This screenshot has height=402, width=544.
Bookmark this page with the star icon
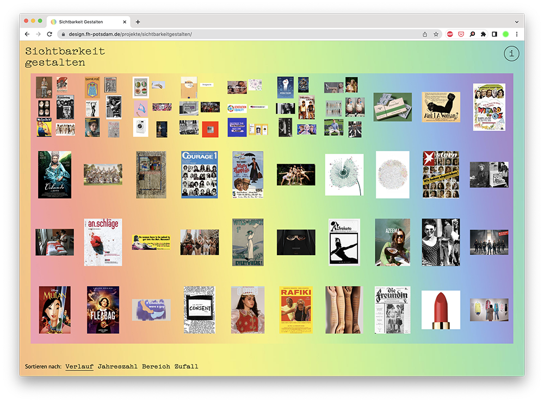tap(436, 34)
